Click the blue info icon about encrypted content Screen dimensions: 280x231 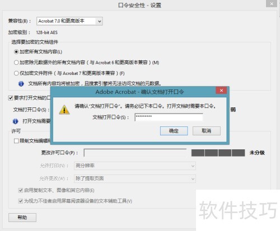point(21,84)
